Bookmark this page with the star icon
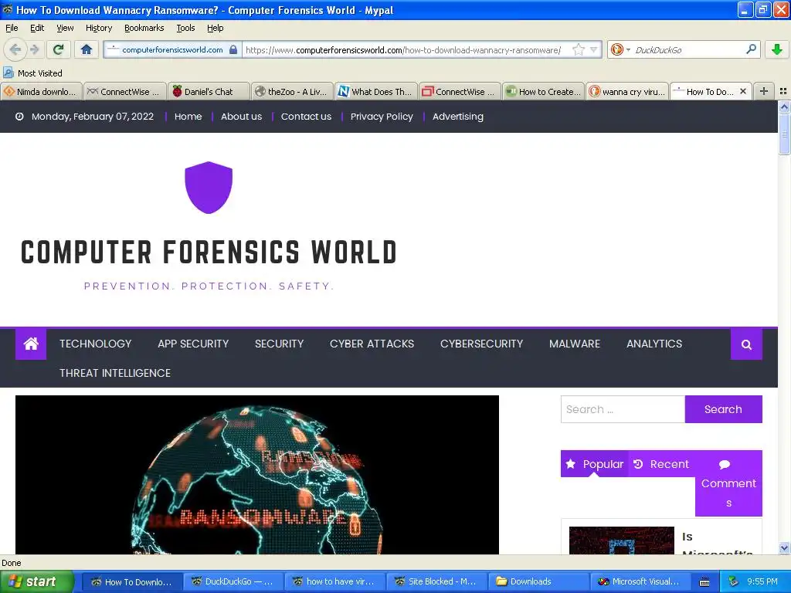Screen dimensions: 791x593 578,50
